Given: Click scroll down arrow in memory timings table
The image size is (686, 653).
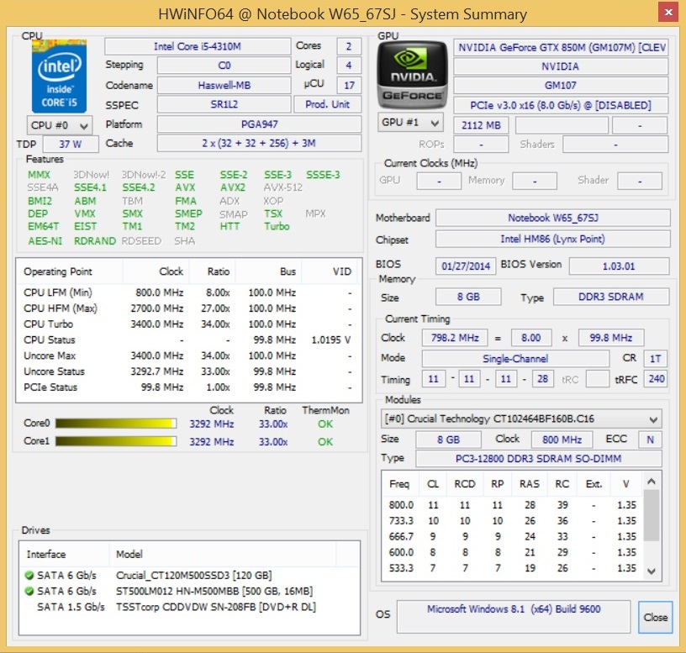Looking at the screenshot, I should coord(651,571).
